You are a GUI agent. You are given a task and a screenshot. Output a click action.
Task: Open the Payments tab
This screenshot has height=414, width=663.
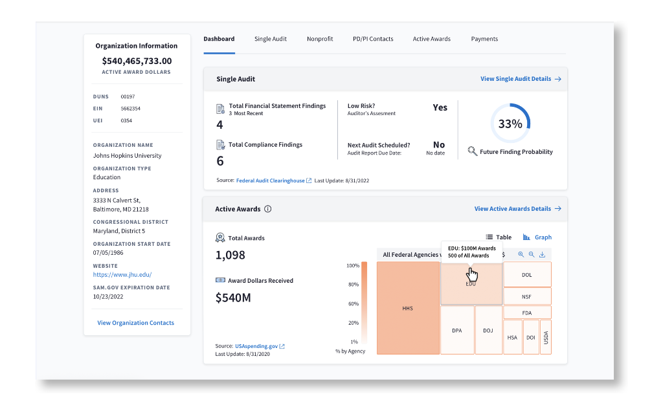484,39
